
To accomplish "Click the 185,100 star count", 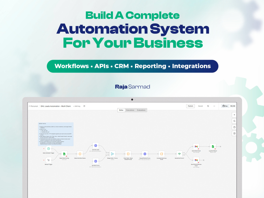I will (233, 106).
